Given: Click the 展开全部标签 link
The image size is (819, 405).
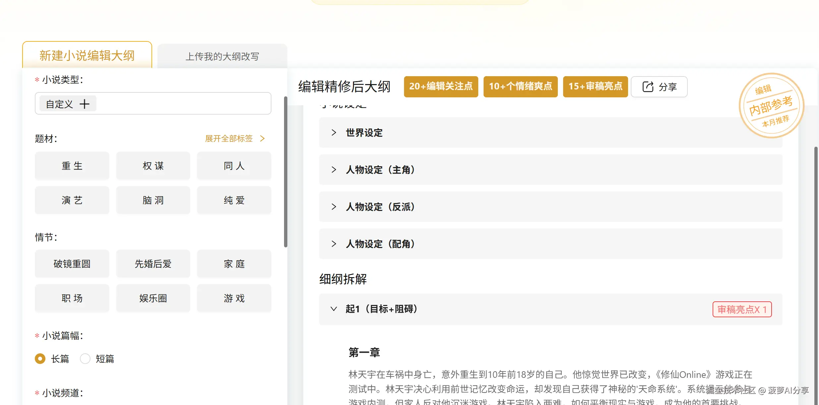Looking at the screenshot, I should pyautogui.click(x=229, y=138).
